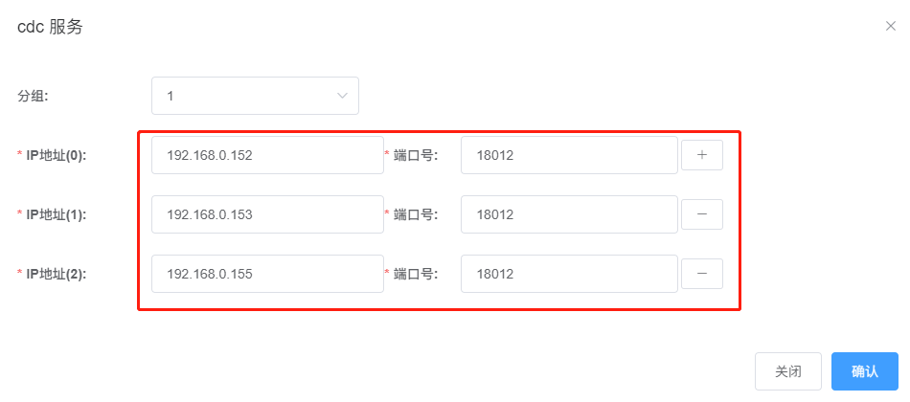The height and width of the screenshot is (402, 910).
Task: Remove the IP地址(1) row with minus icon
Action: click(701, 214)
